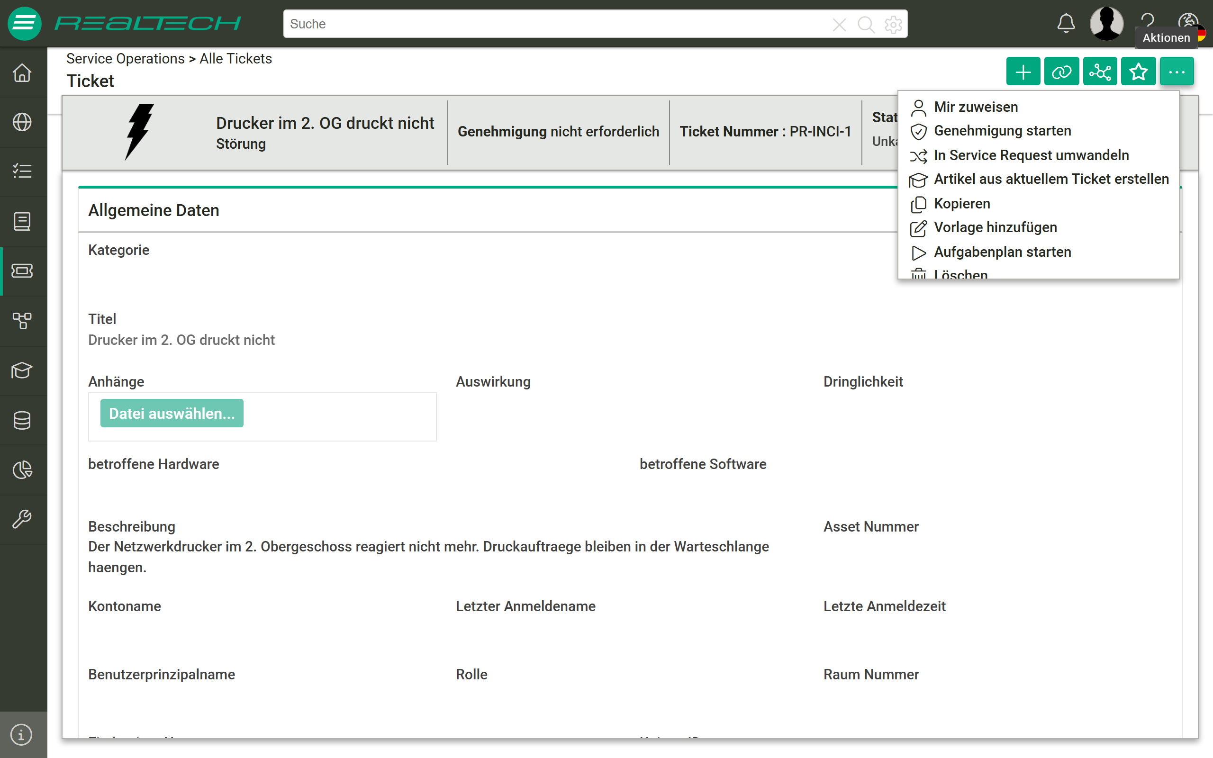Clear the search field with X
The image size is (1213, 758).
point(839,24)
